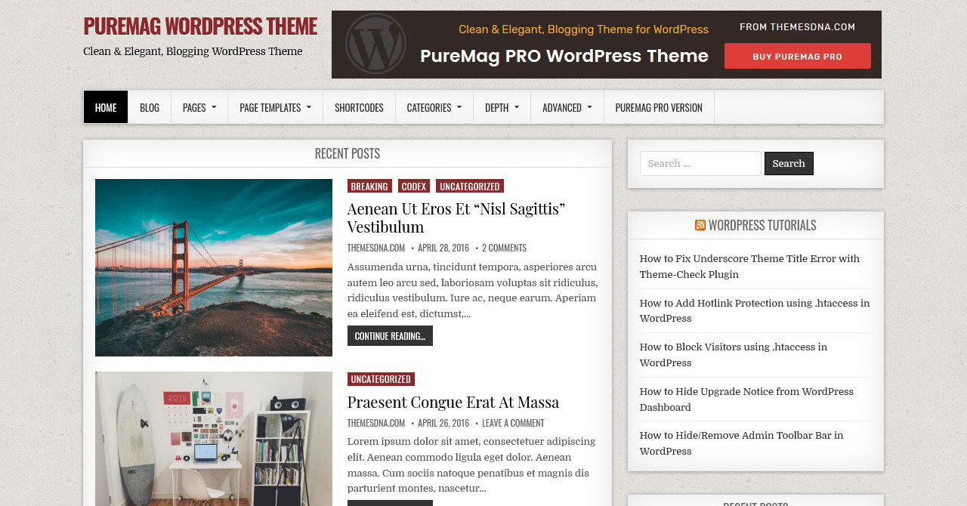Viewport: 967px width, 506px height.
Task: Click the PureMag PRO WordPress Theme banner text
Action: tap(564, 56)
